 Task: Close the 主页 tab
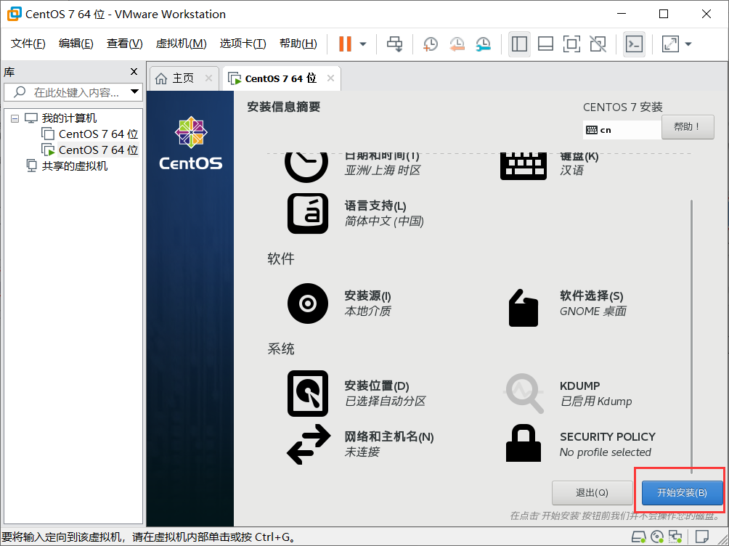208,78
